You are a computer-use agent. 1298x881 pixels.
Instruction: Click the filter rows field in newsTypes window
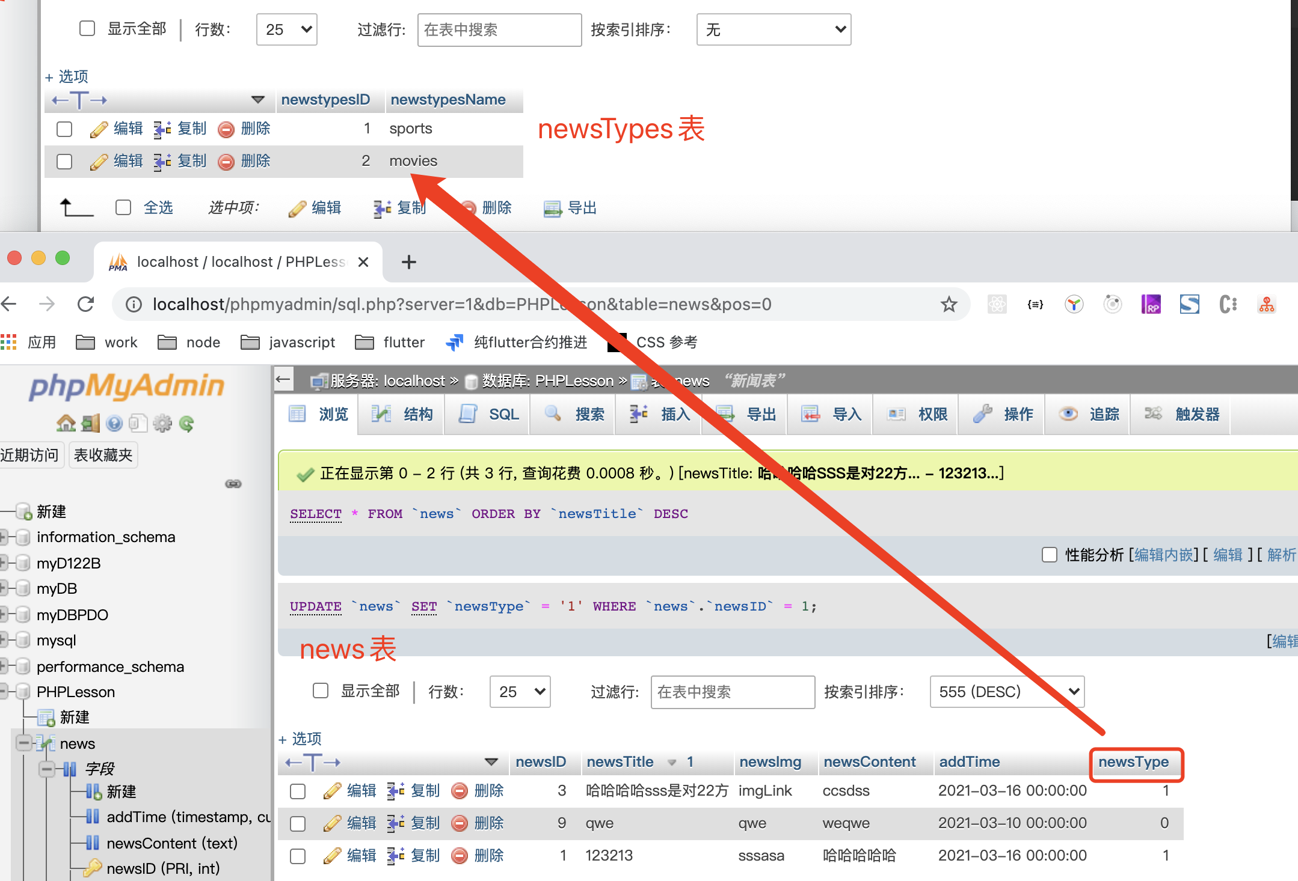point(499,29)
